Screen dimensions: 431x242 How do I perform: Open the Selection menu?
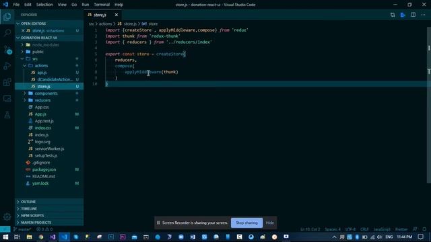pos(44,5)
